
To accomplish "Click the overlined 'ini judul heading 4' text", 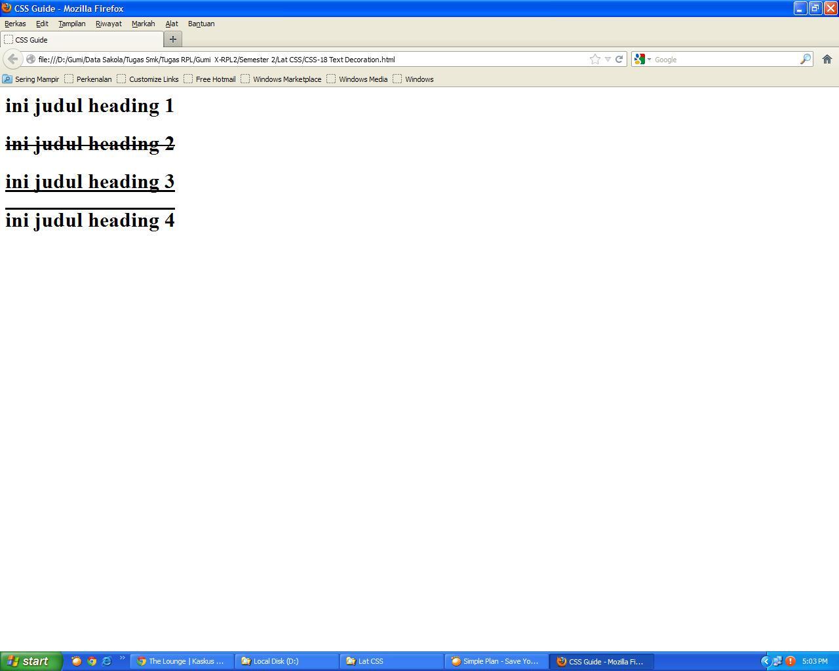I will point(90,220).
